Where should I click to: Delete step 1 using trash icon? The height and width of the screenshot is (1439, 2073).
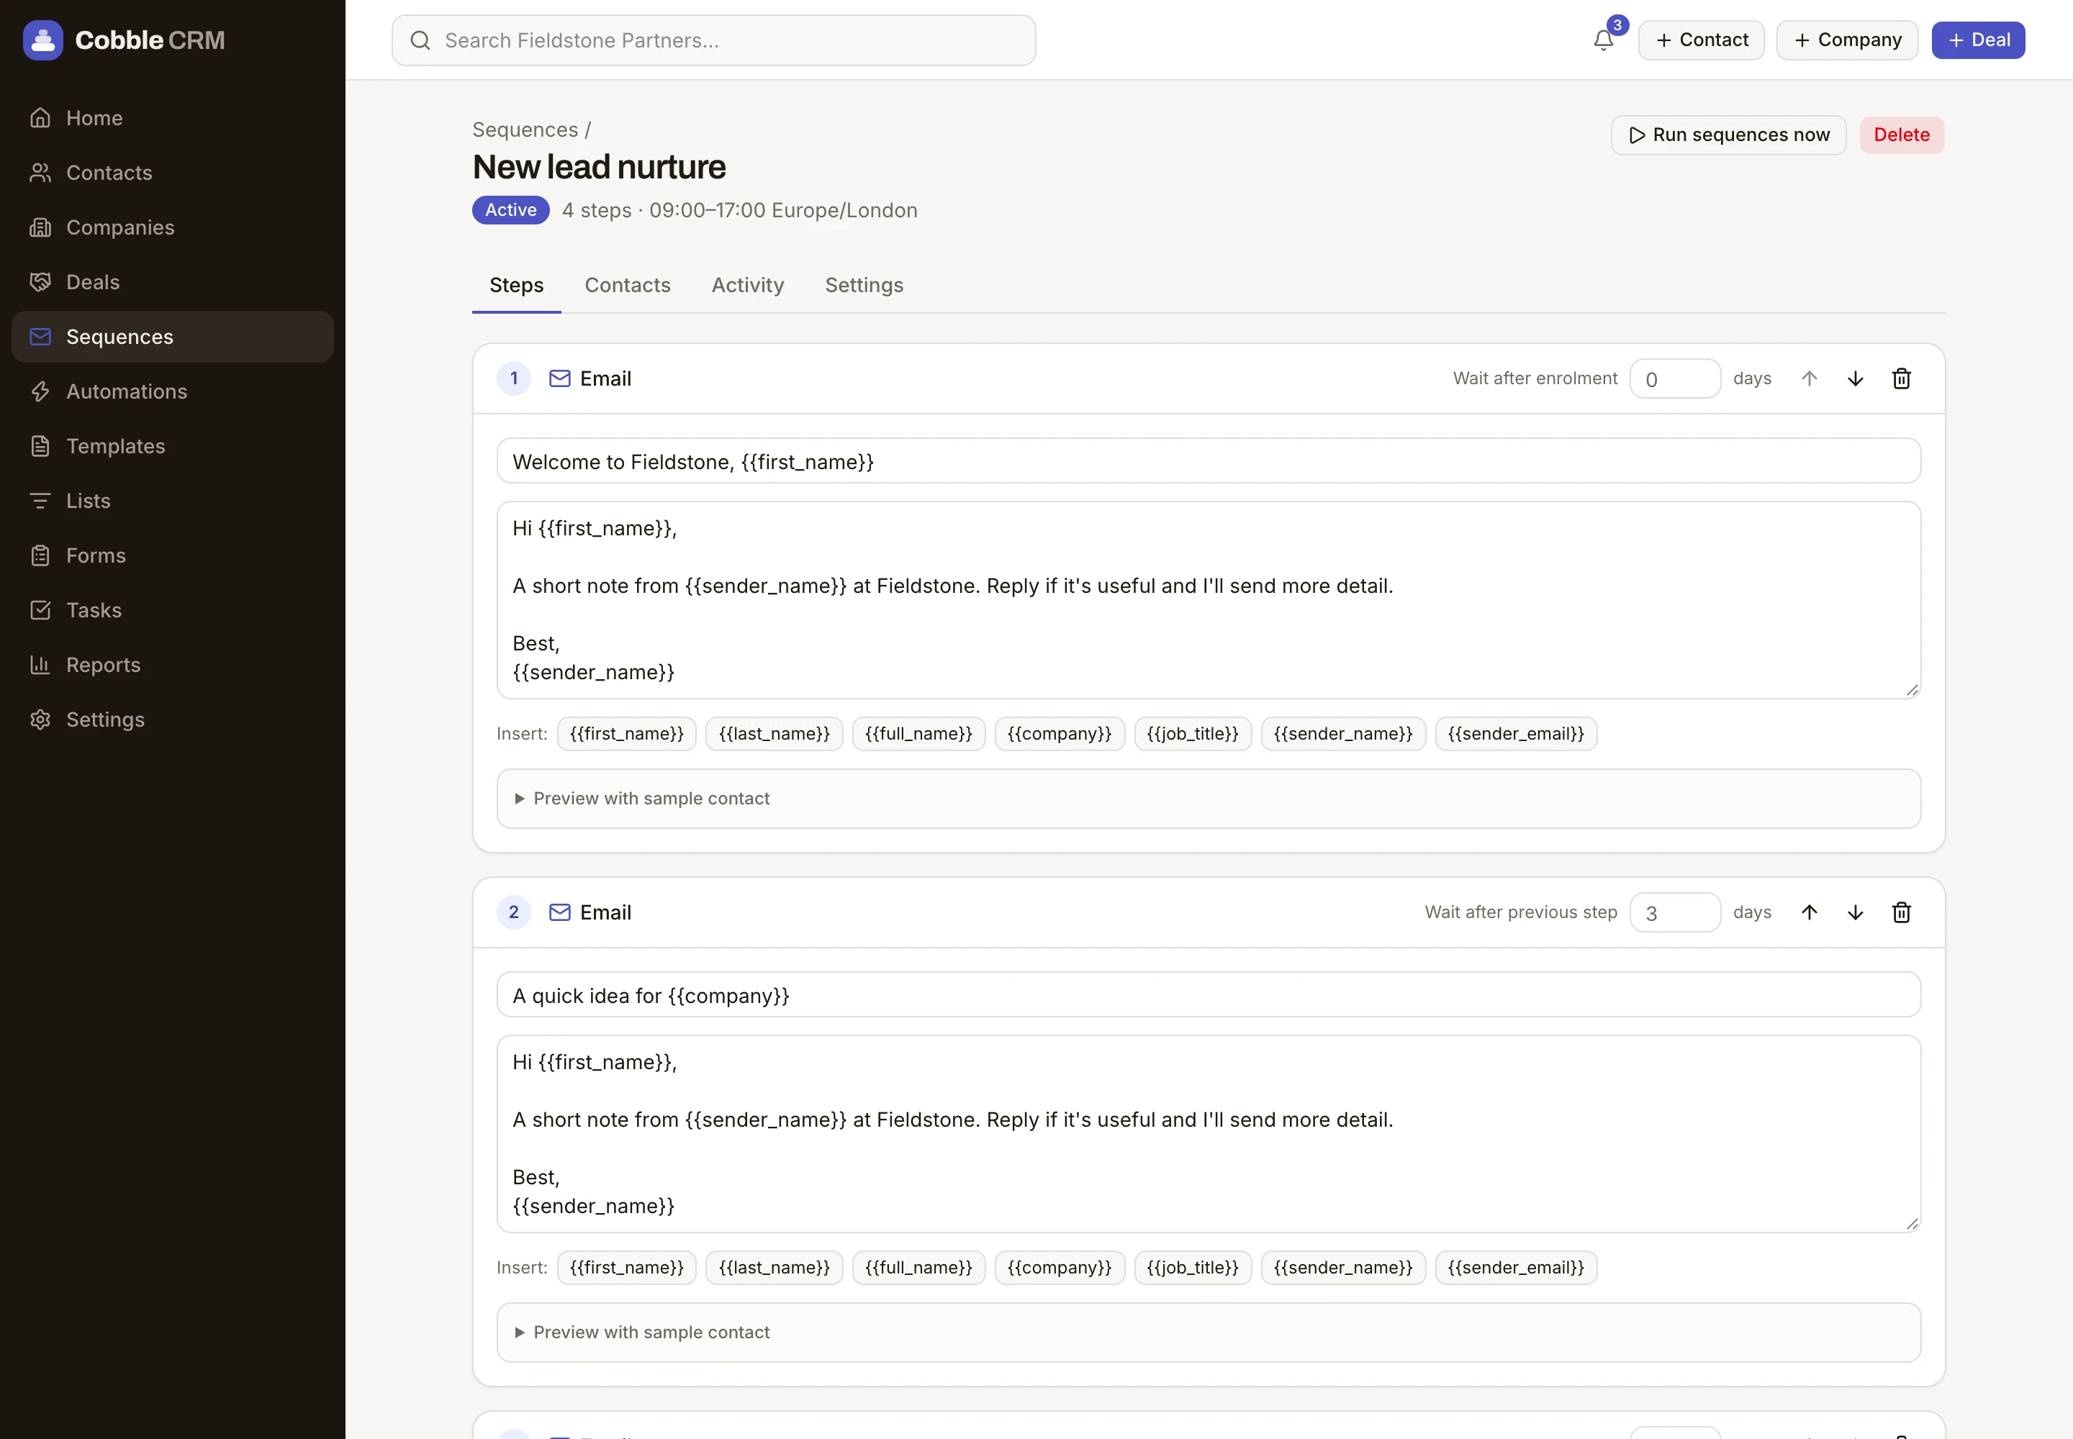click(1901, 378)
